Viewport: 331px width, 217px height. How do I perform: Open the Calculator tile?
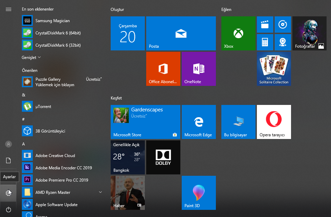click(x=265, y=42)
